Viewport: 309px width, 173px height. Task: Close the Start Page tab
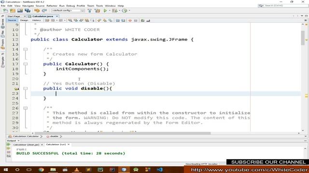pyautogui.click(x=25, y=16)
